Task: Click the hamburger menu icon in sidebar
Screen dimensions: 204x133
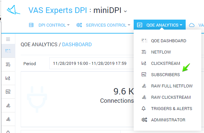Action: pyautogui.click(x=8, y=39)
